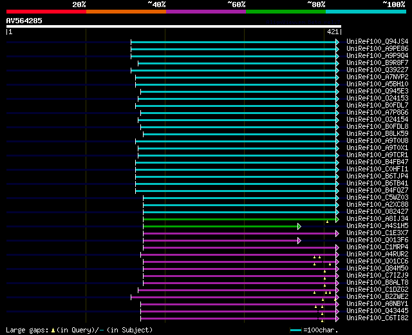Open the UniRef100_C0HFI1 label
Image resolution: width=412 pixels, height=335 pixels.
pyautogui.click(x=377, y=169)
